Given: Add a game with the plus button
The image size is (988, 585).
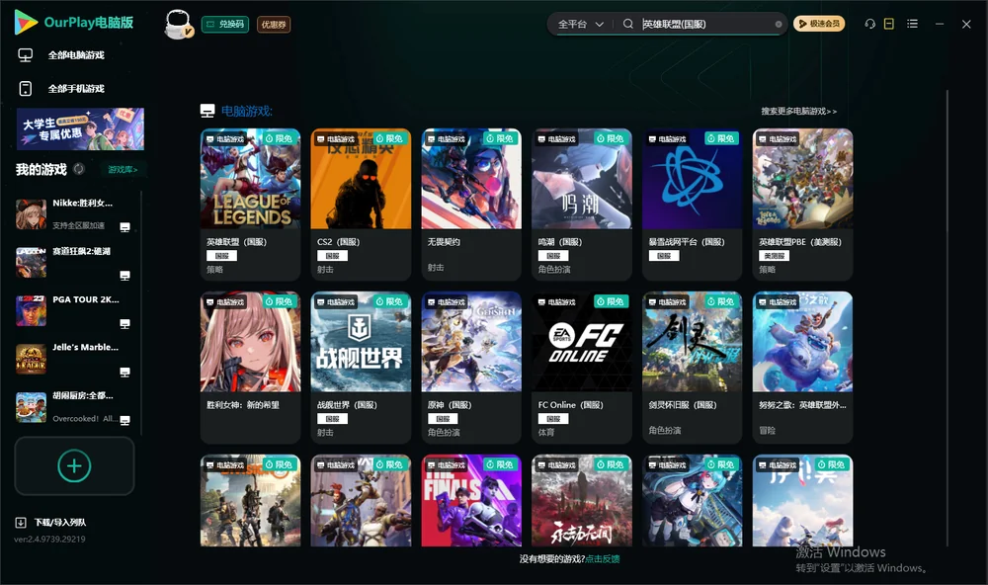Looking at the screenshot, I should point(74,465).
